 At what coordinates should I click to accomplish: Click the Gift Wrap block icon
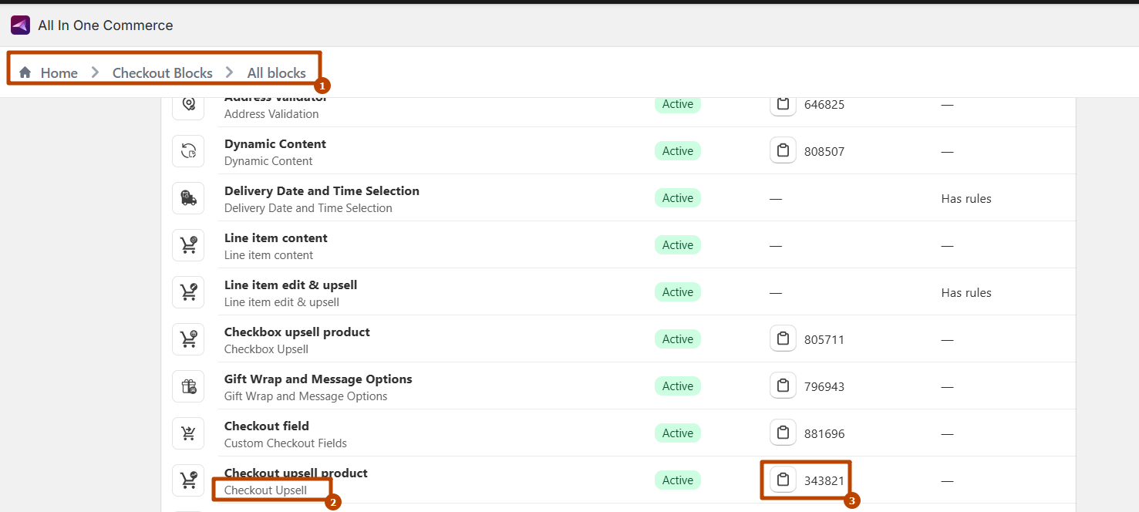pos(188,386)
